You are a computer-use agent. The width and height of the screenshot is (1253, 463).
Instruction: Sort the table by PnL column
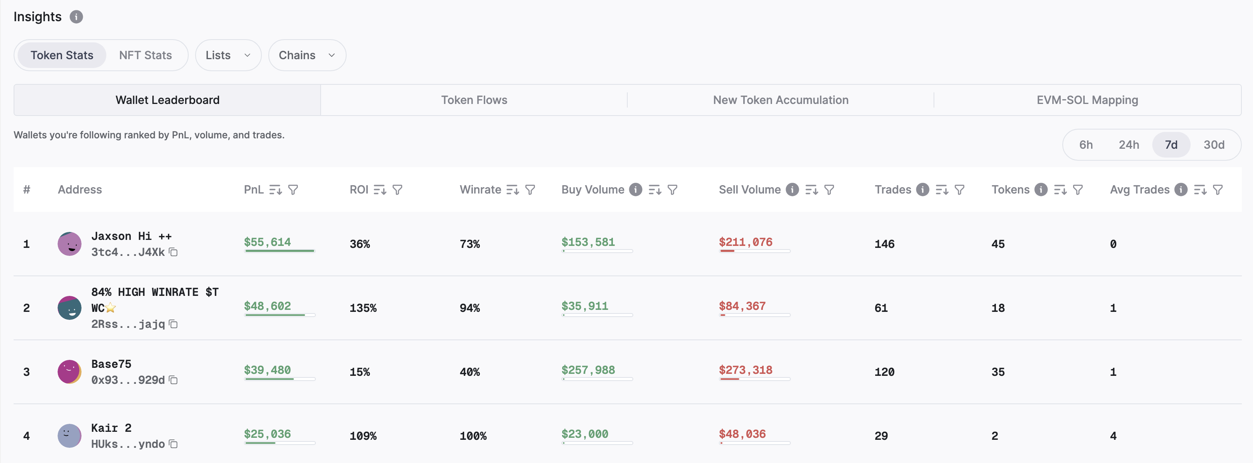point(275,190)
